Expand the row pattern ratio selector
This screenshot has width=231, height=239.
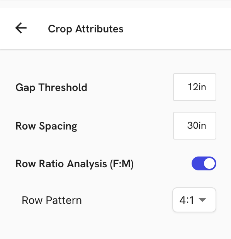tap(194, 200)
